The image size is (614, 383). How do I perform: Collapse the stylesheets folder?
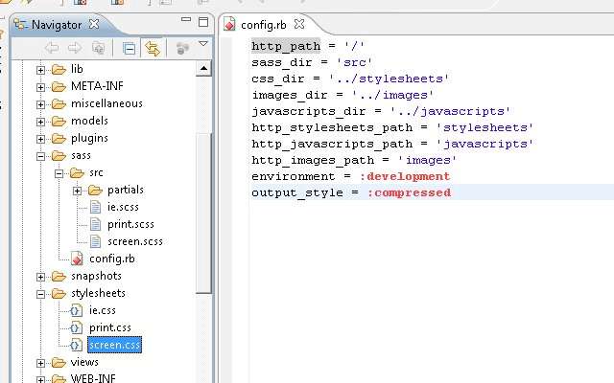pos(40,294)
